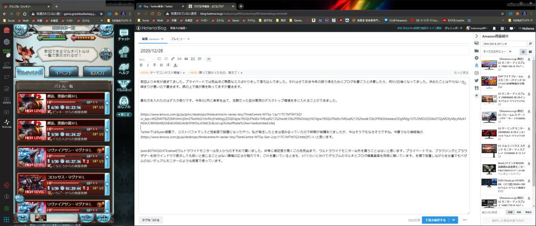
Task: Click the magnifier search button in the Amazon panel
Action: click(530, 44)
